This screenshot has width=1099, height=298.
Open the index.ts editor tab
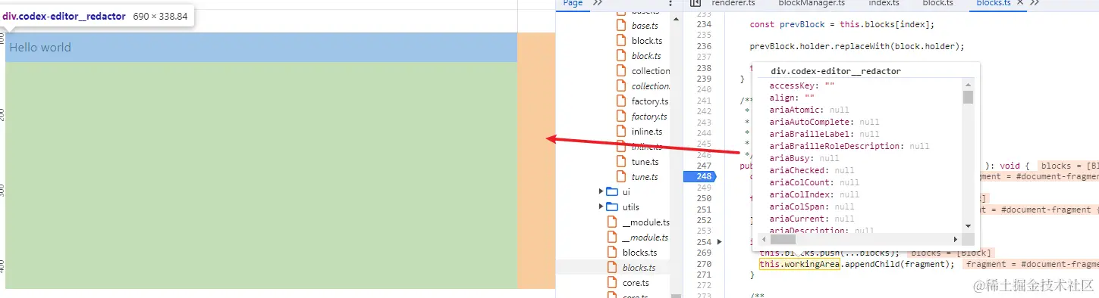[x=884, y=3]
